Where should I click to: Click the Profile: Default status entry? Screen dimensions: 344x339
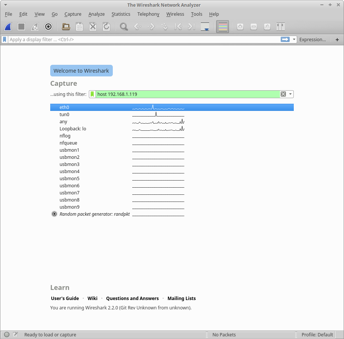(317, 335)
